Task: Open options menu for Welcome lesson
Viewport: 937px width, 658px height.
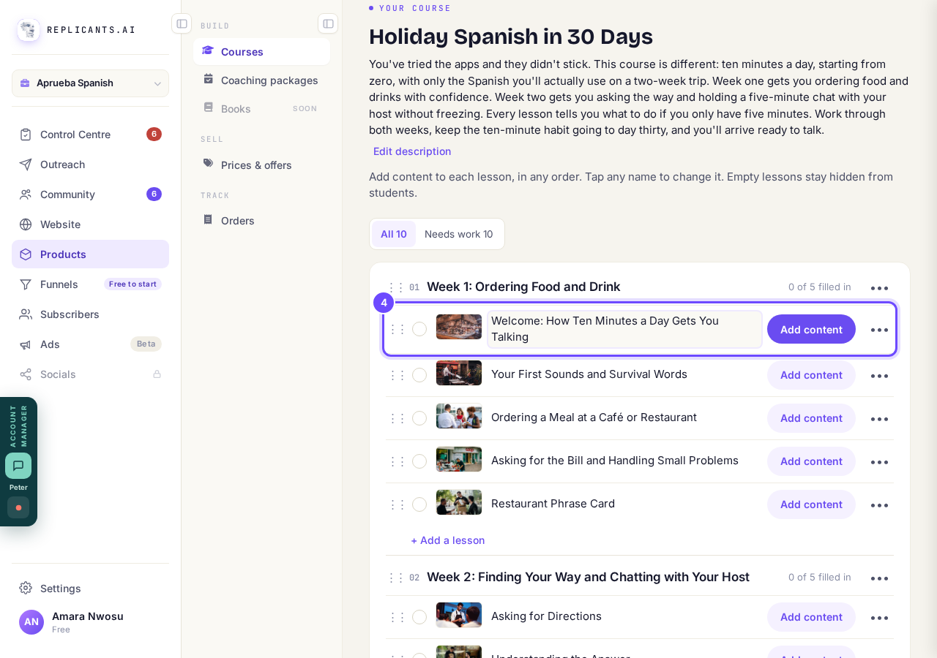Action: (x=879, y=330)
